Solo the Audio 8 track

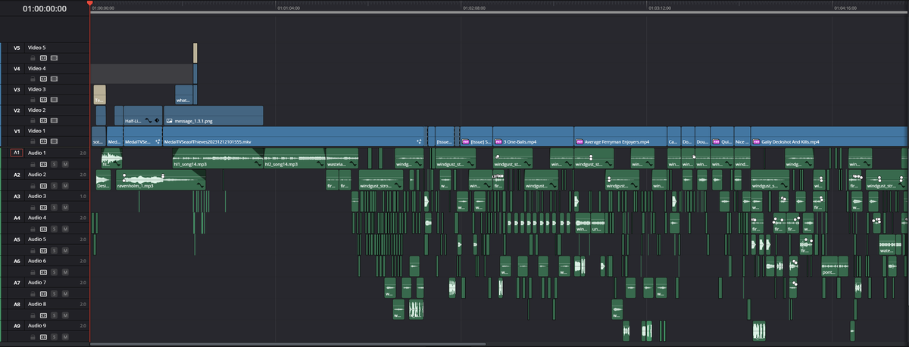55,314
